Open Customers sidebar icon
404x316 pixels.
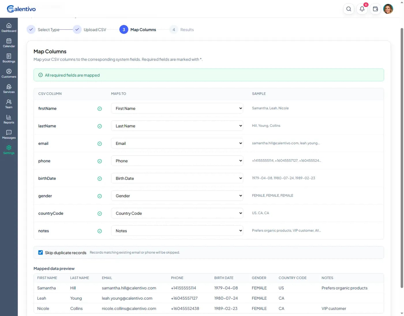[x=9, y=74]
